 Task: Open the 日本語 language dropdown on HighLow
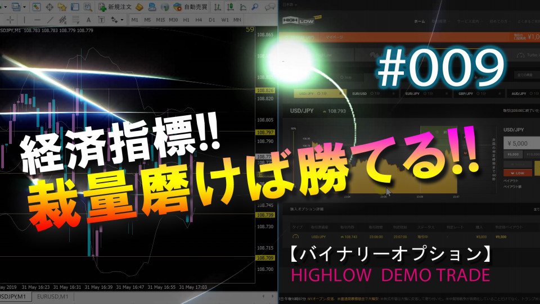[x=290, y=4]
